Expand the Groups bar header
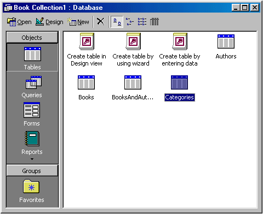 32,171
